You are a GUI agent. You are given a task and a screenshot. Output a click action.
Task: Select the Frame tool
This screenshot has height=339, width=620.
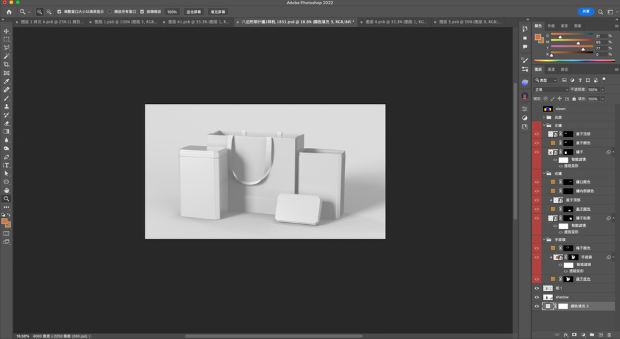[x=6, y=73]
